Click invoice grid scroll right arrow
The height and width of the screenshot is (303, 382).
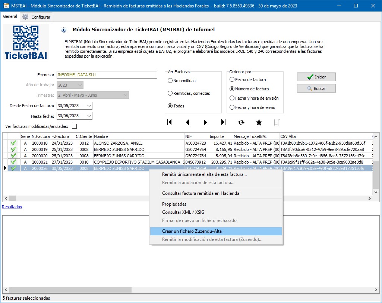370,198
